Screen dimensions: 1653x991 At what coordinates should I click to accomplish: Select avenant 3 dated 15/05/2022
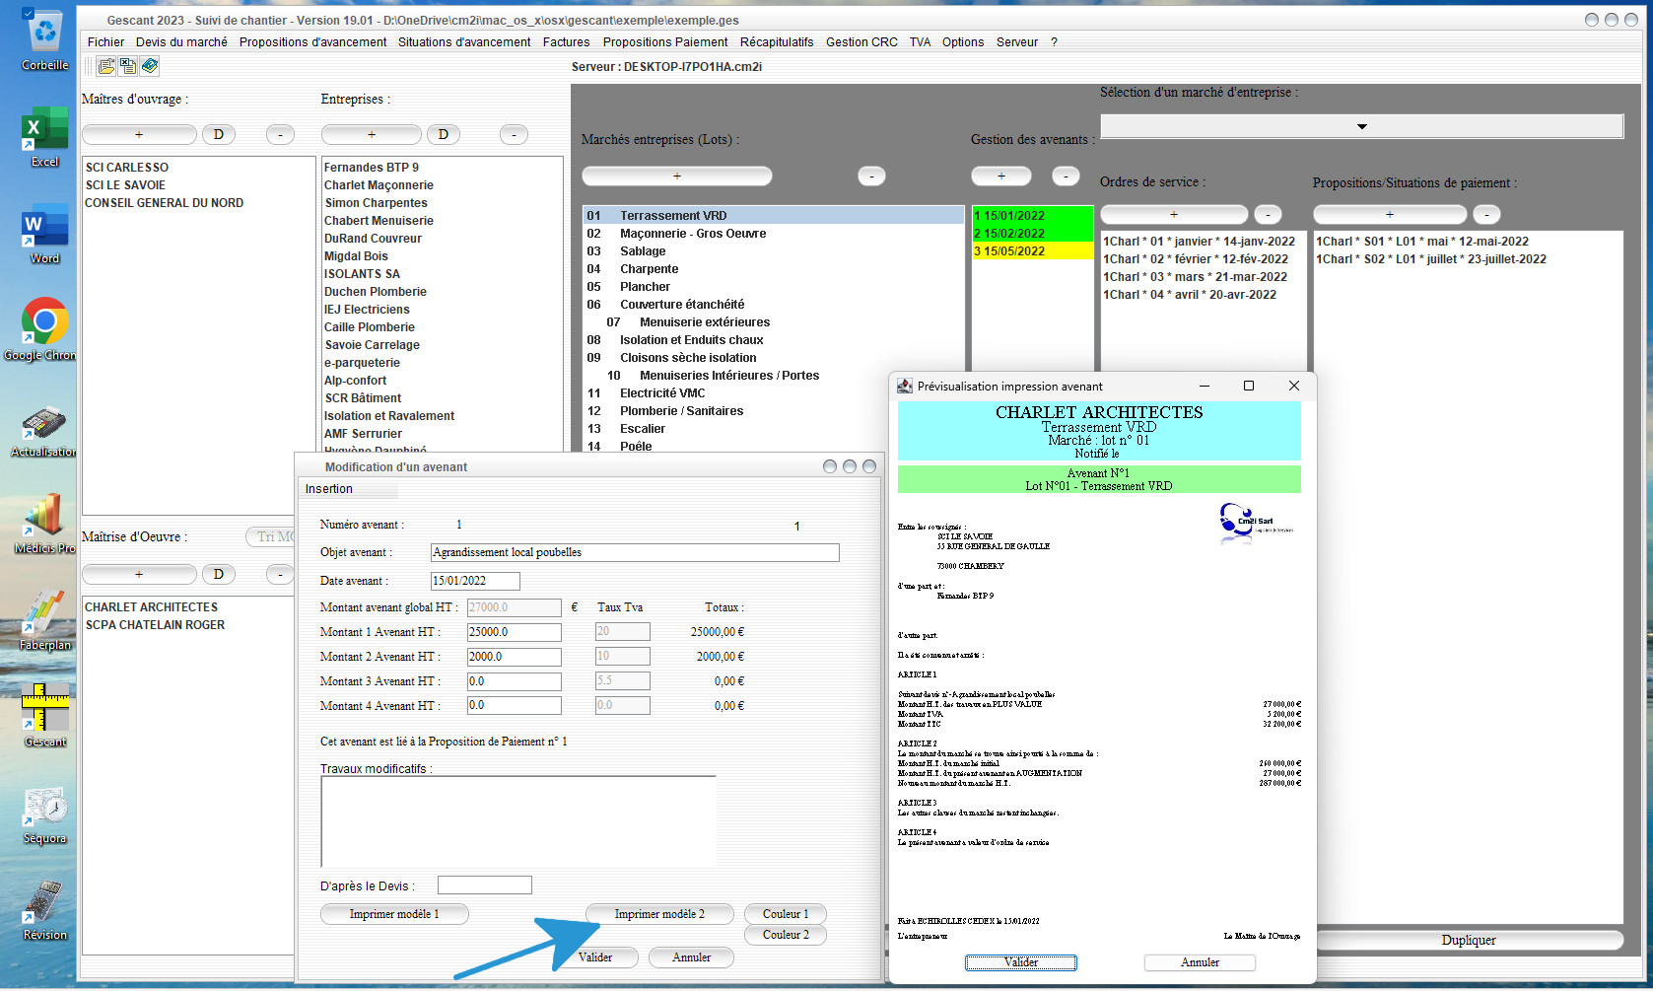(x=1033, y=251)
